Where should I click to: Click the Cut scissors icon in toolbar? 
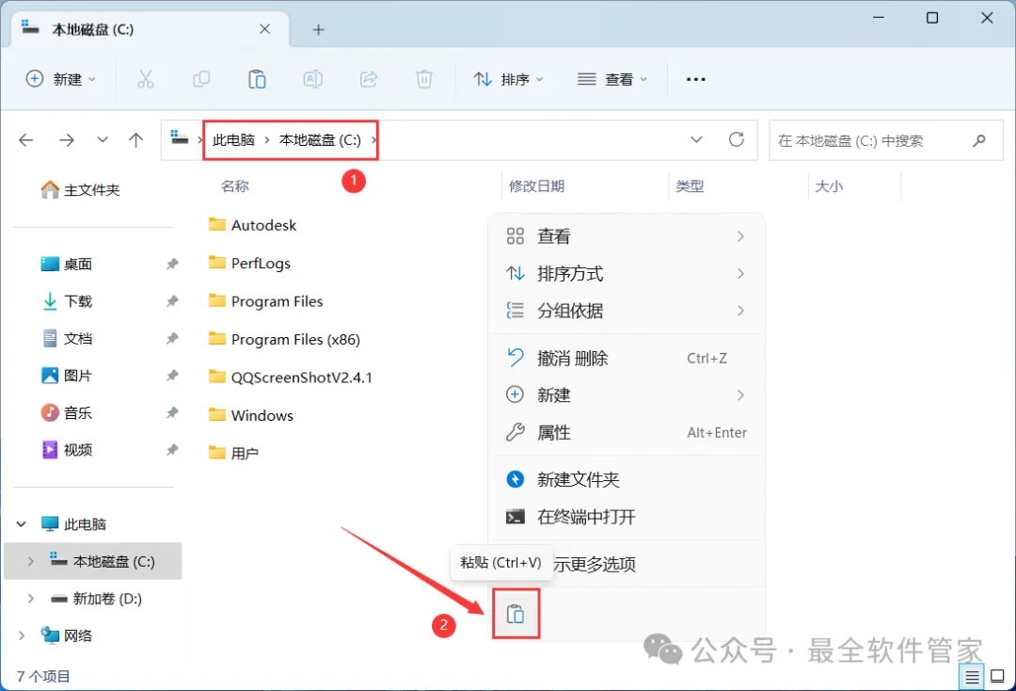point(146,79)
